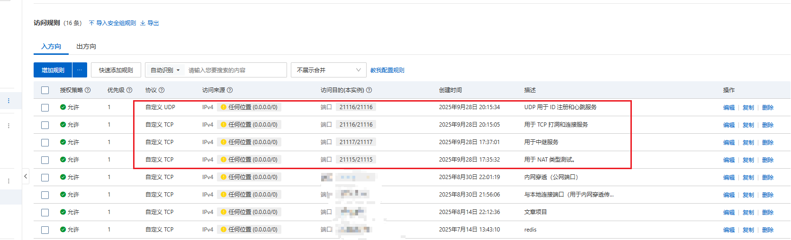
Task: Toggle the select-all checkbox in table header
Action: [45, 90]
